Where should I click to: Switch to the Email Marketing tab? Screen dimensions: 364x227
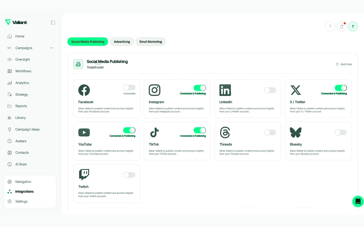[x=151, y=42]
